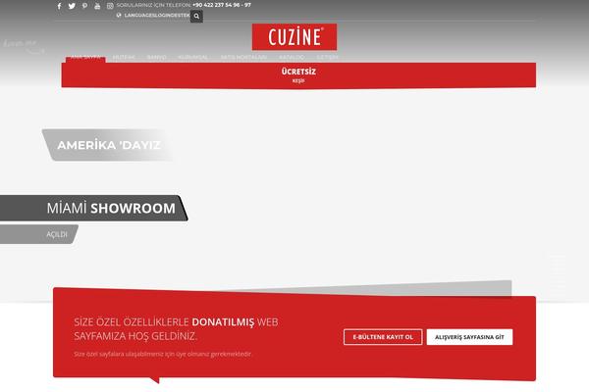Open the DESTEK link

(x=181, y=16)
